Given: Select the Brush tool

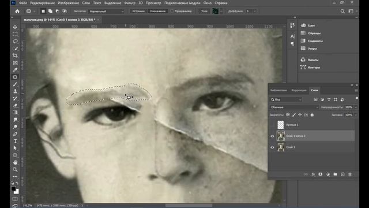Looking at the screenshot, I should coord(15,84).
